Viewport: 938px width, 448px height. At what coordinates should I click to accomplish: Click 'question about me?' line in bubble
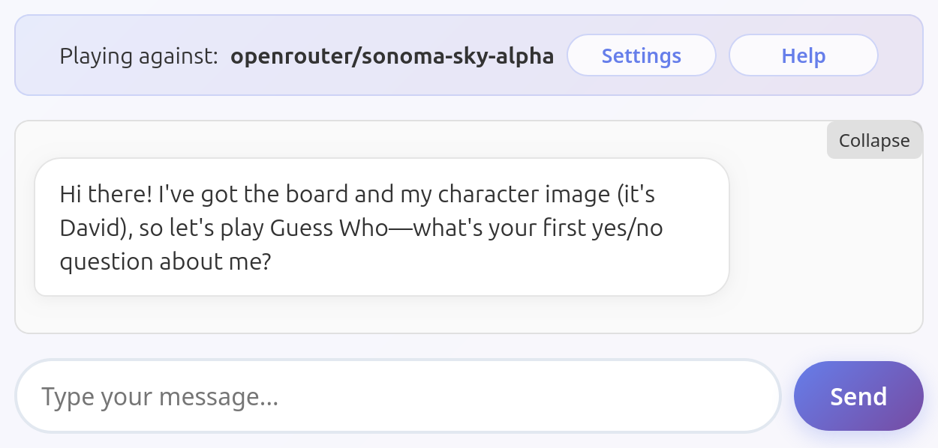pos(165,262)
